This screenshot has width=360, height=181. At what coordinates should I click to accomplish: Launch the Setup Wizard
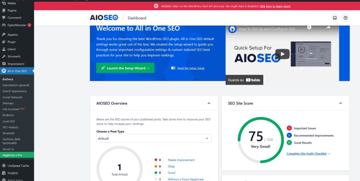coord(126,68)
